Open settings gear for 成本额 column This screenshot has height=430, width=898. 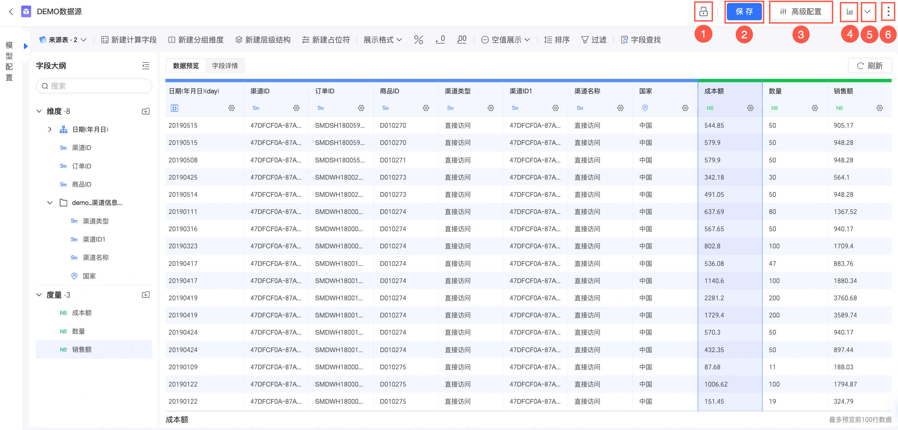750,108
